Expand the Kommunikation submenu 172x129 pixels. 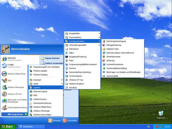[x=82, y=37]
